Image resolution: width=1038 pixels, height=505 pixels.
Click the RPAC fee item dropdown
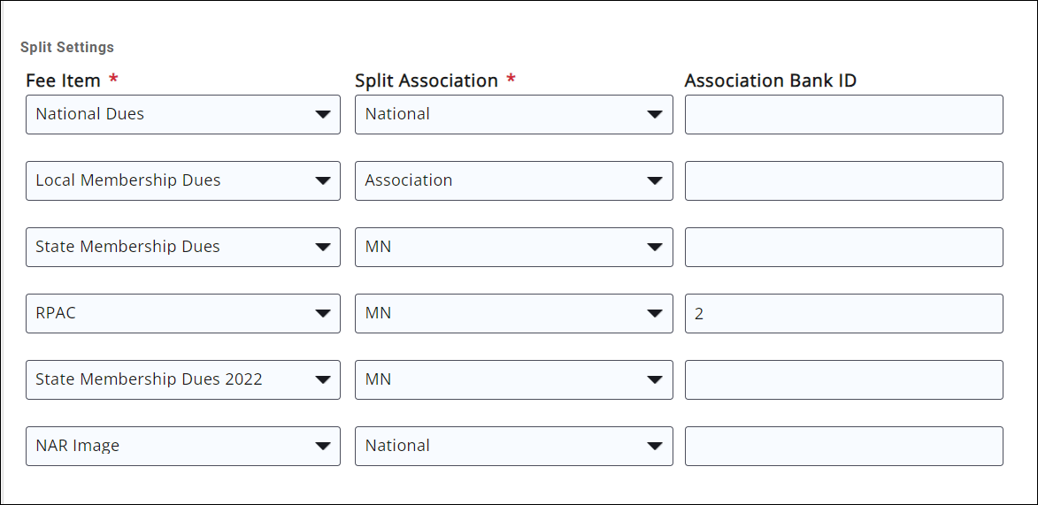click(182, 313)
